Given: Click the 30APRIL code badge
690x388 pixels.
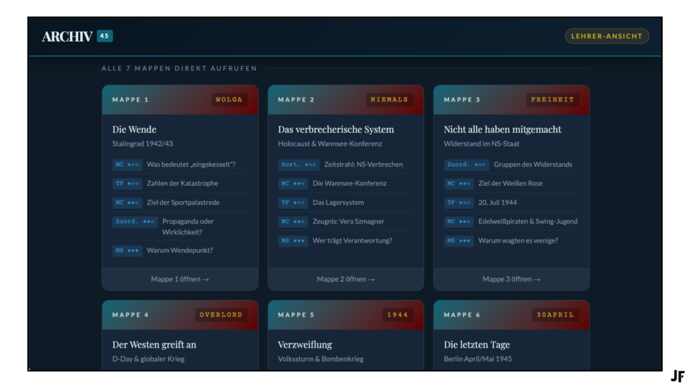Looking at the screenshot, I should coord(555,315).
